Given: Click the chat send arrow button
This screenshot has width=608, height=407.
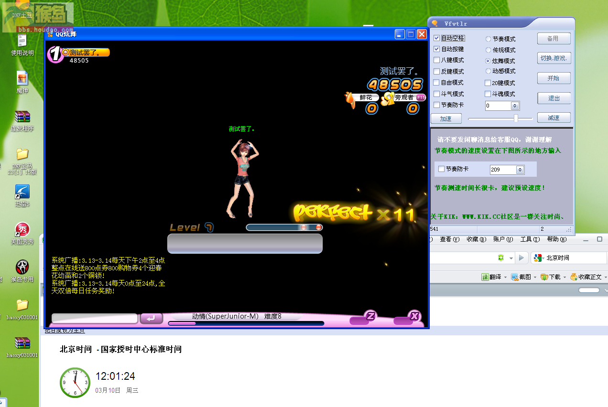Looking at the screenshot, I should tap(152, 318).
